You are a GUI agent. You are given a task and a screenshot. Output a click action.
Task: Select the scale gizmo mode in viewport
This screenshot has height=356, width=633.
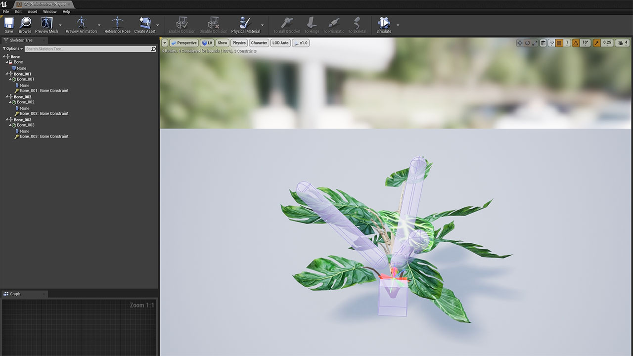[x=535, y=43]
